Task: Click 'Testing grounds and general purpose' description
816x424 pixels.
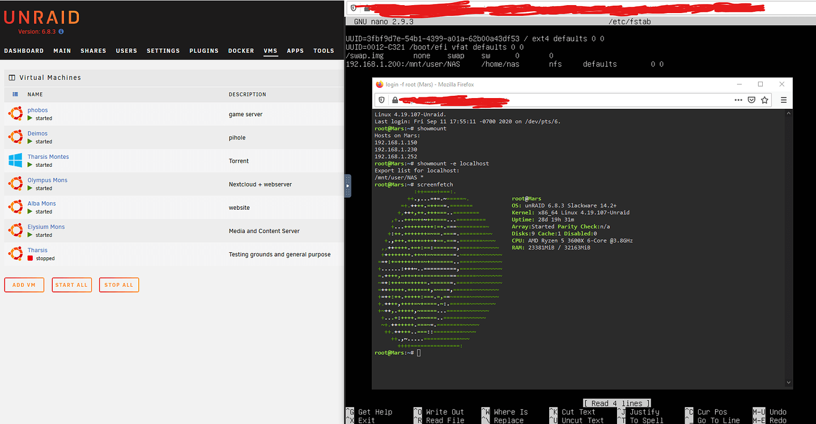Action: 279,254
